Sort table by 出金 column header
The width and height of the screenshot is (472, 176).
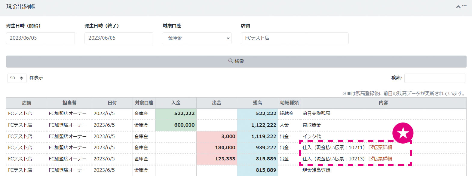tap(216, 103)
